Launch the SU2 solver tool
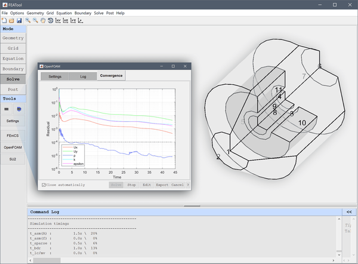 pyautogui.click(x=13, y=159)
